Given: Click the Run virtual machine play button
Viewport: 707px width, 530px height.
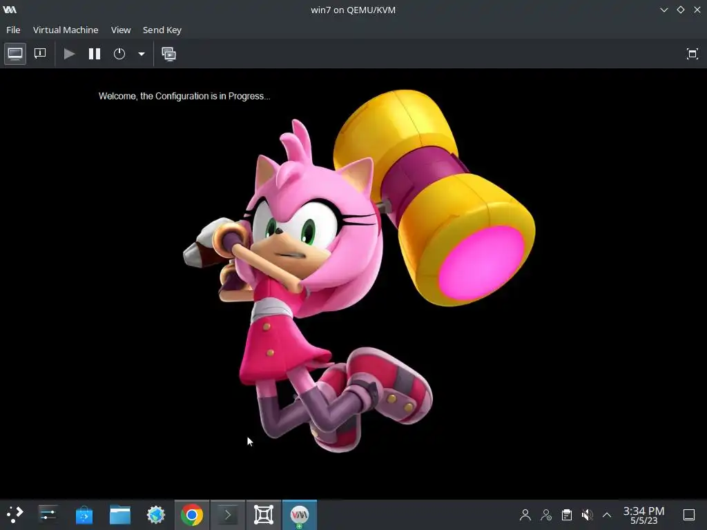Looking at the screenshot, I should click(69, 54).
